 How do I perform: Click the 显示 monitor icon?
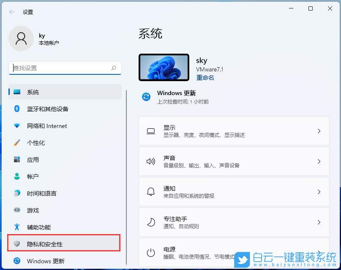point(150,131)
